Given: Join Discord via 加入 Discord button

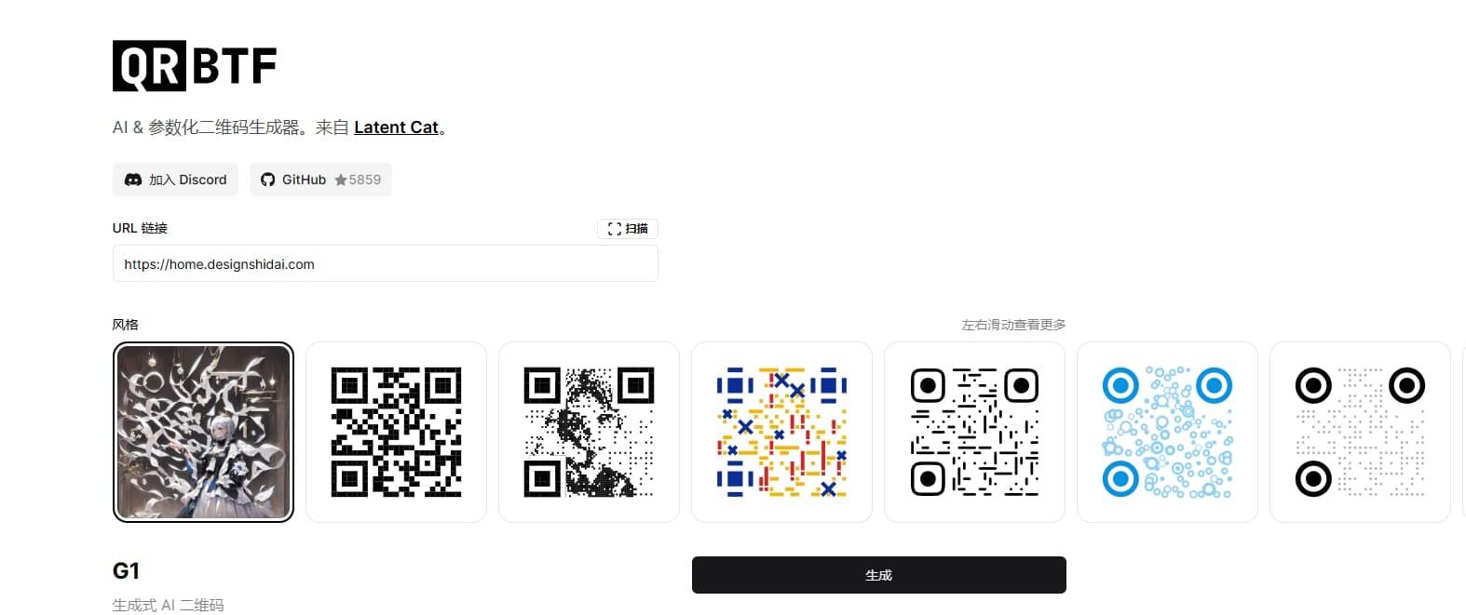Looking at the screenshot, I should pos(175,180).
